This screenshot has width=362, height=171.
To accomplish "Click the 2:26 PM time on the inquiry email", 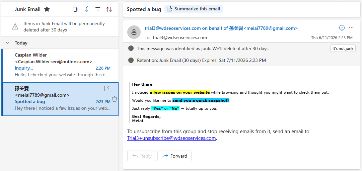I will (x=103, y=68).
